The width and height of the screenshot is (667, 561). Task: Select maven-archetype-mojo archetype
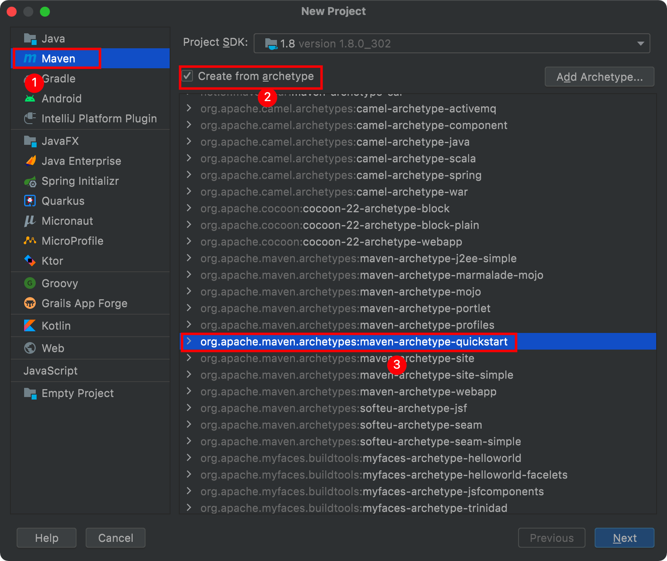418,292
